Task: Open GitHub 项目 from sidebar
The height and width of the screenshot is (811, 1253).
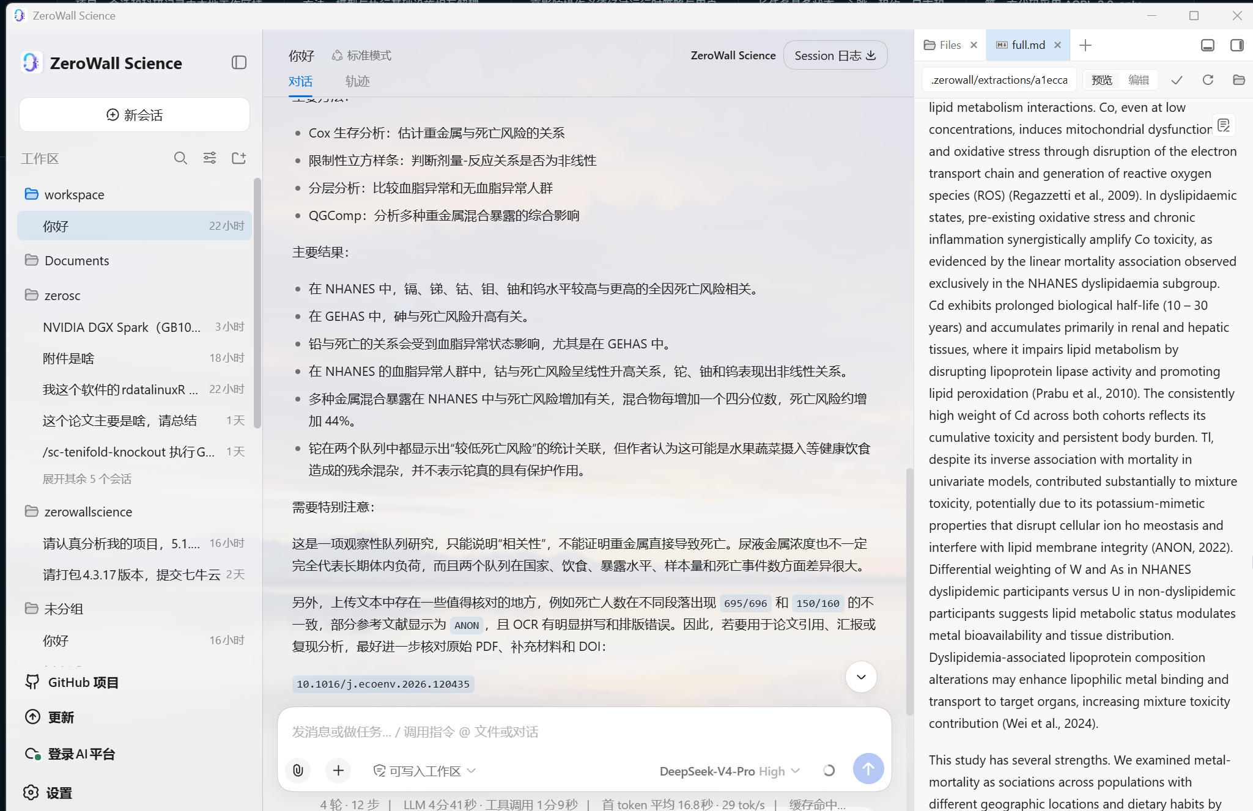Action: (72, 682)
